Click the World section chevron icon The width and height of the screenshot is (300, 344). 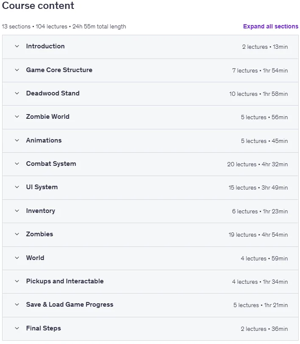click(x=17, y=258)
